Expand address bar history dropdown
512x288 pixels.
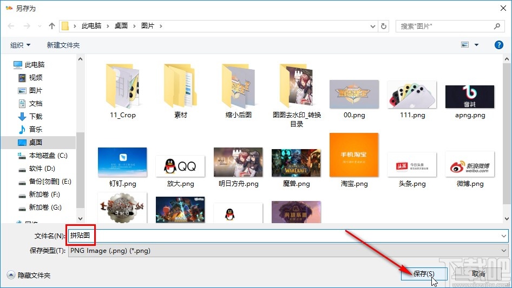pos(373,26)
